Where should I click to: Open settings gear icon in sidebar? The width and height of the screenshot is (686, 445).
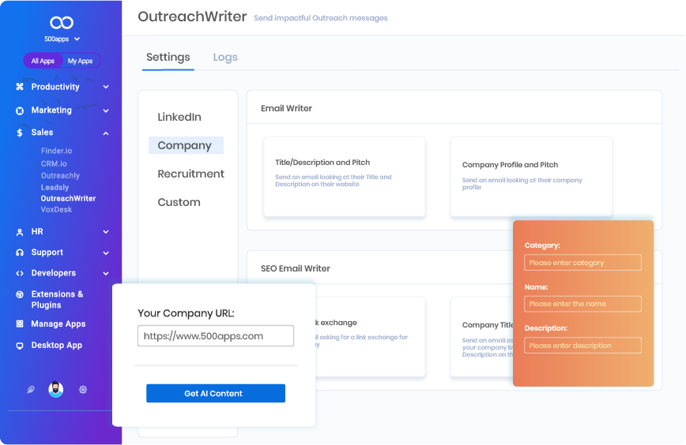pyautogui.click(x=83, y=390)
